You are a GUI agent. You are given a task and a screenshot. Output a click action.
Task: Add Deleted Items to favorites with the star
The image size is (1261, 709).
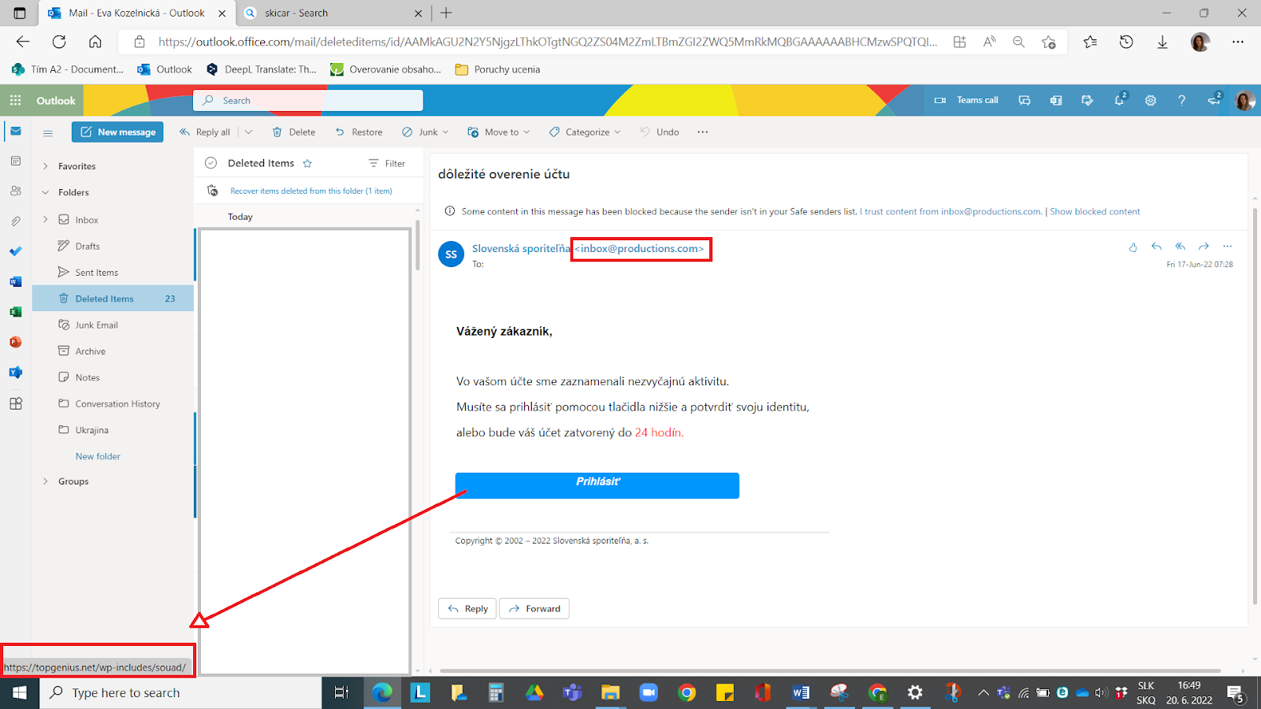point(307,164)
